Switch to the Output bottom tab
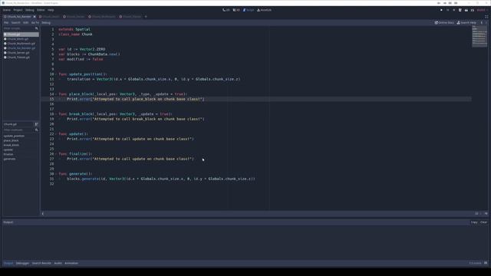The width and height of the screenshot is (491, 276). tap(8, 263)
